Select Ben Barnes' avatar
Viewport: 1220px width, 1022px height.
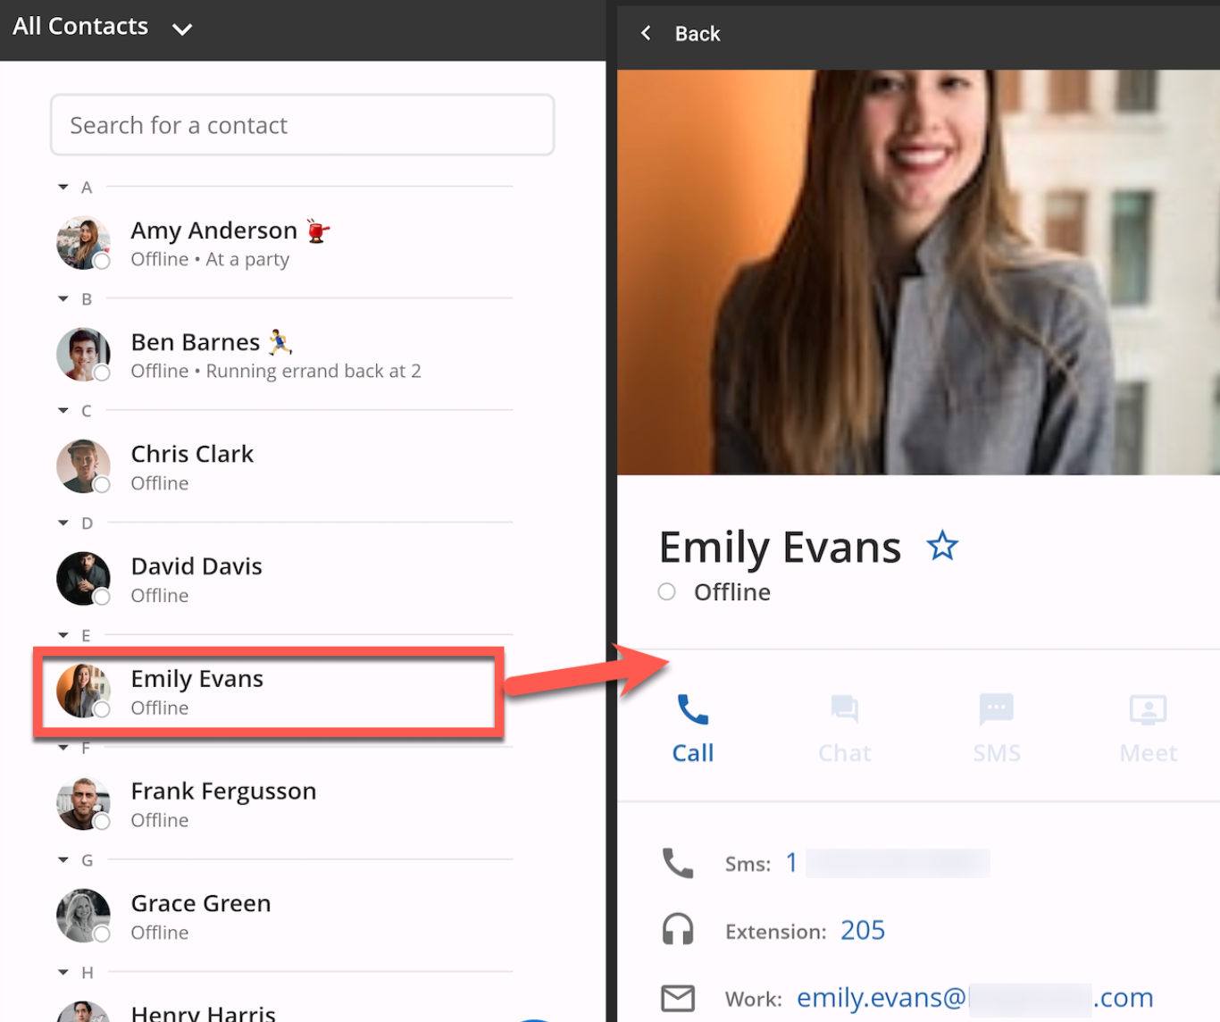(x=83, y=355)
